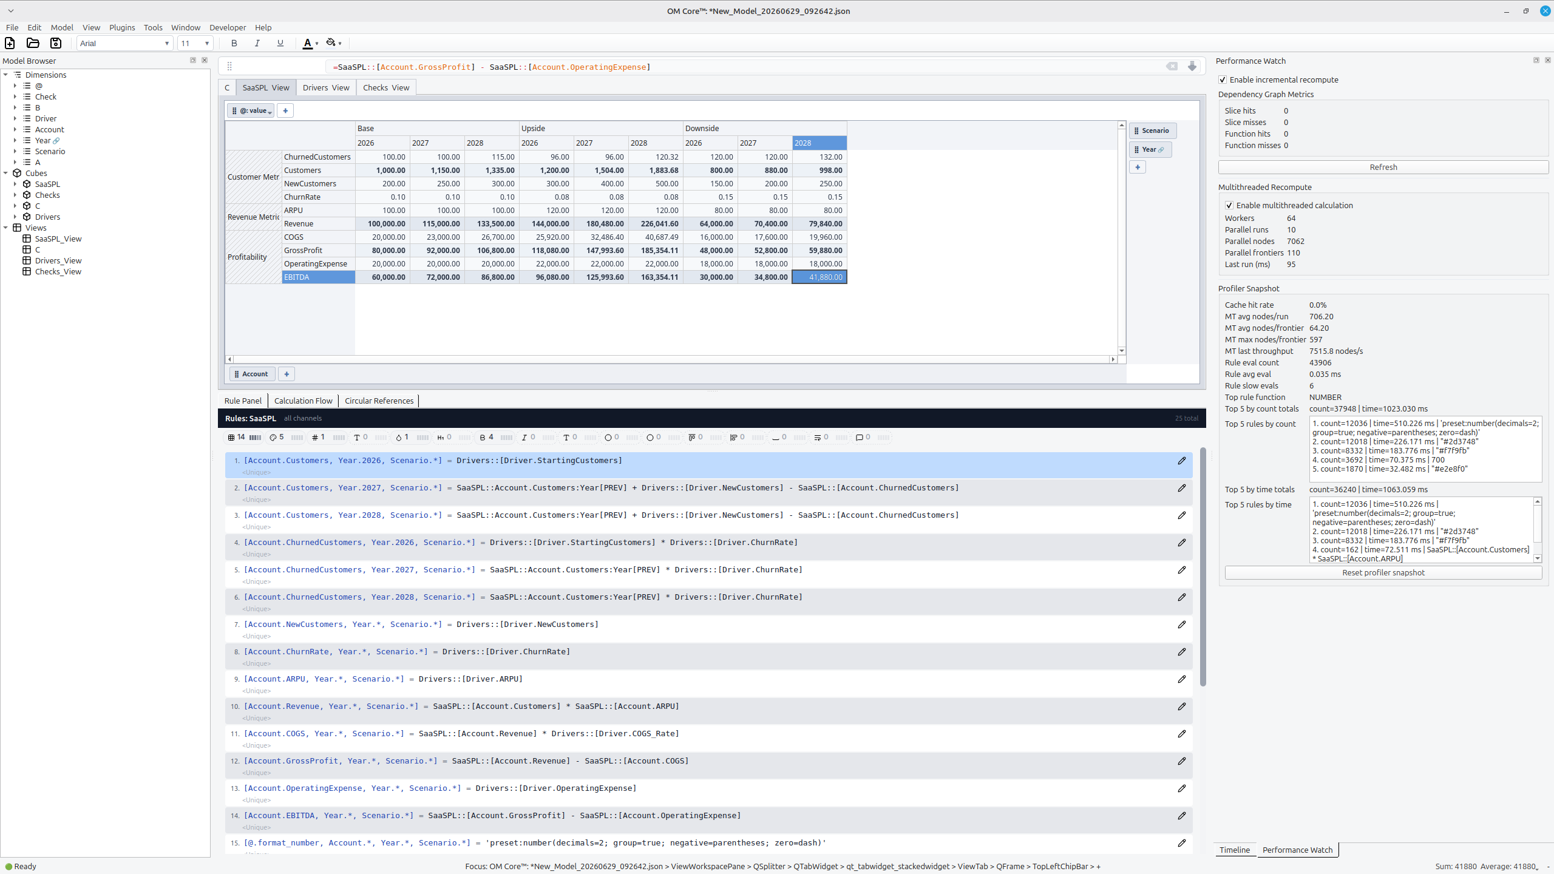Pick the font color A swatch
This screenshot has height=874, width=1554.
(x=308, y=43)
